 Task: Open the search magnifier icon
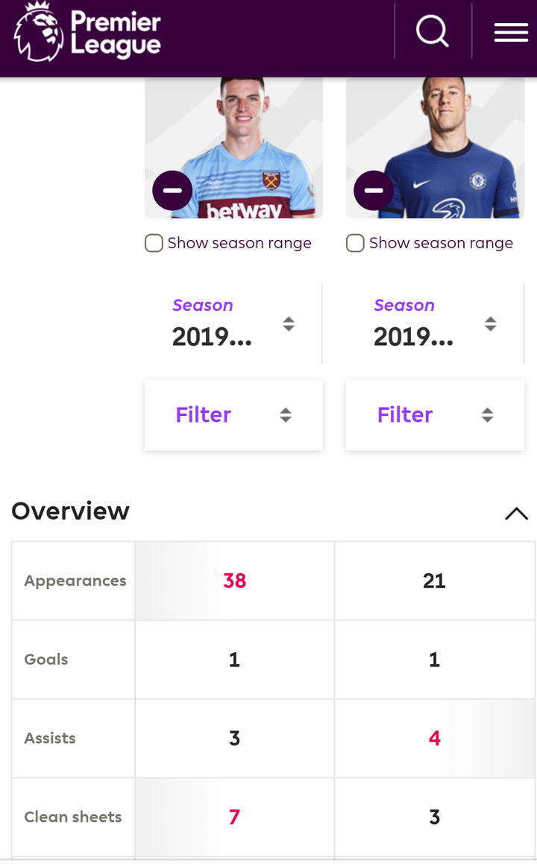pyautogui.click(x=433, y=32)
